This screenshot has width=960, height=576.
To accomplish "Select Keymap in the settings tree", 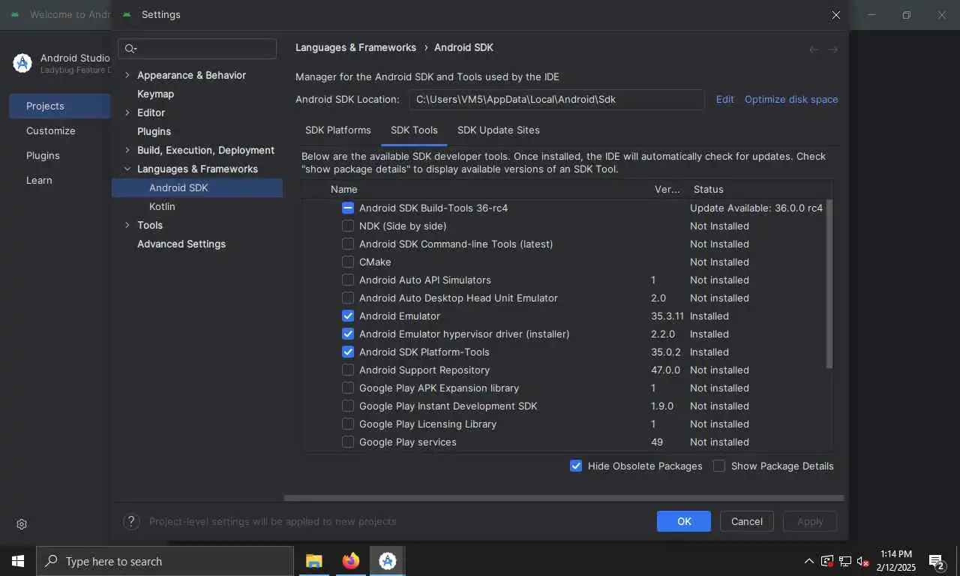I will click(x=155, y=94).
